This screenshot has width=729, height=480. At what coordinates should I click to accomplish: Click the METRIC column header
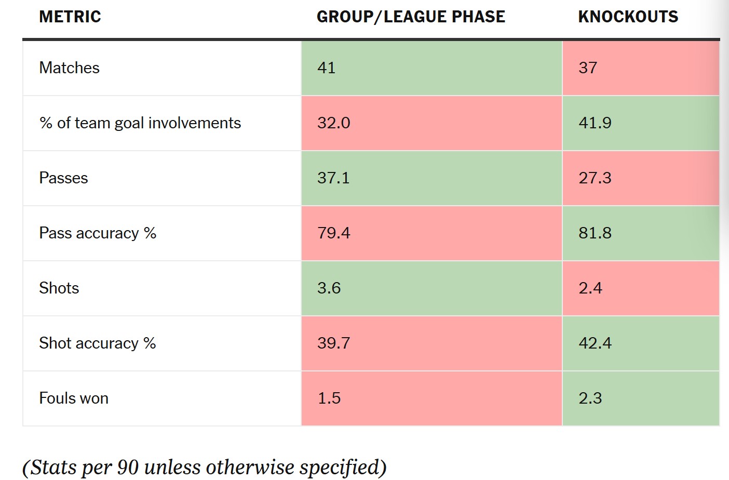click(x=70, y=17)
